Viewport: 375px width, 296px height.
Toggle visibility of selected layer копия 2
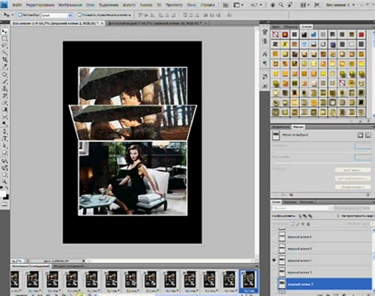(274, 284)
